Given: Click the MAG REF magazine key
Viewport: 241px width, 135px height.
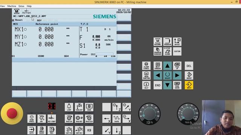Looking at the screenshot, I should pyautogui.click(x=79, y=118).
